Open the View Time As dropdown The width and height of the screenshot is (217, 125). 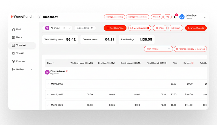[158, 49]
